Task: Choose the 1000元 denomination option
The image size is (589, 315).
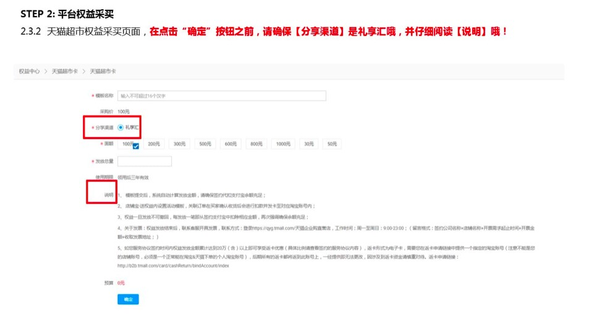Action: (283, 144)
